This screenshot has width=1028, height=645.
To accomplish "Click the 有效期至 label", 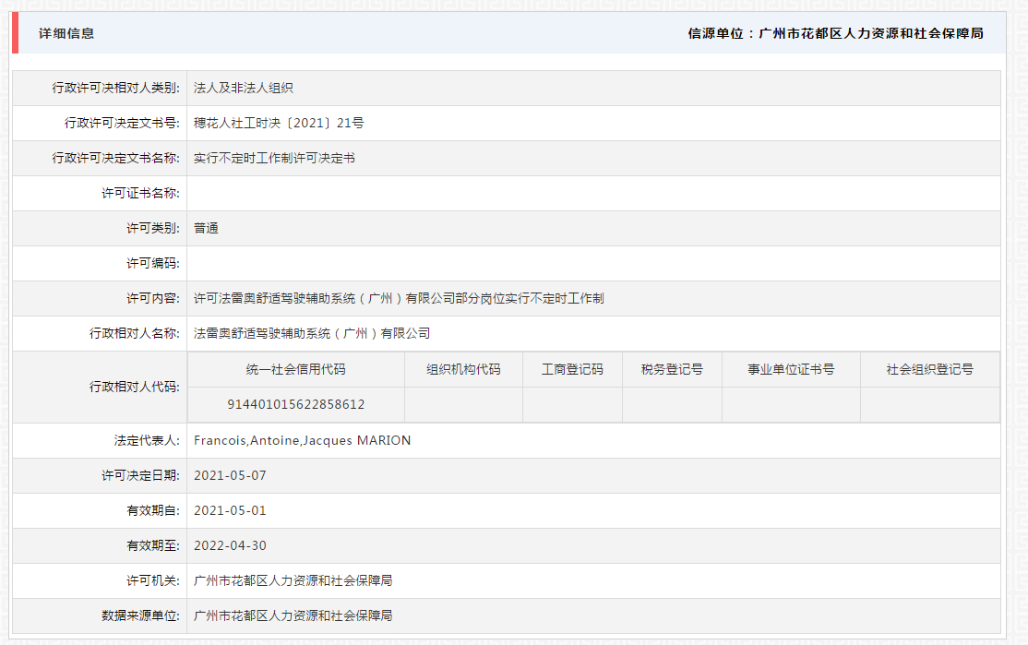I will click(x=153, y=545).
